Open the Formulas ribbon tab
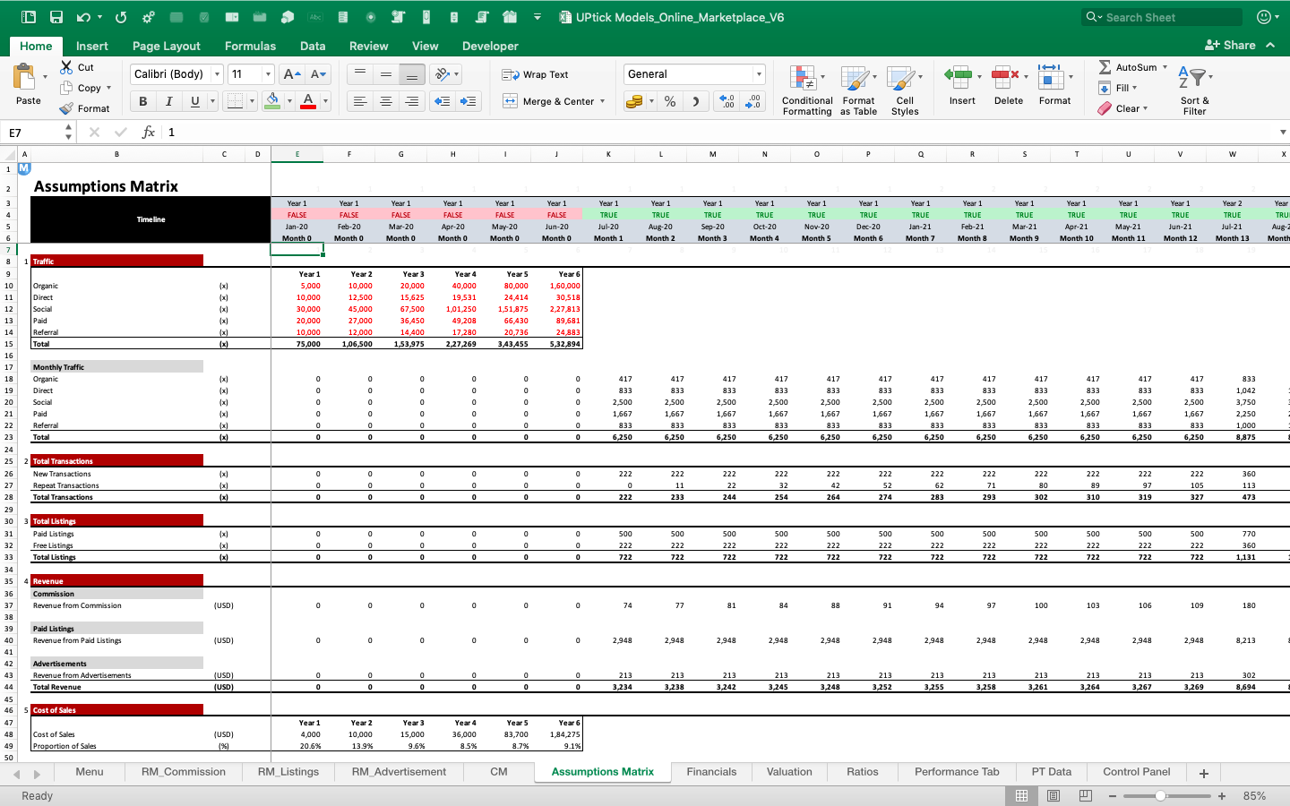Image resolution: width=1290 pixels, height=806 pixels. (x=250, y=46)
